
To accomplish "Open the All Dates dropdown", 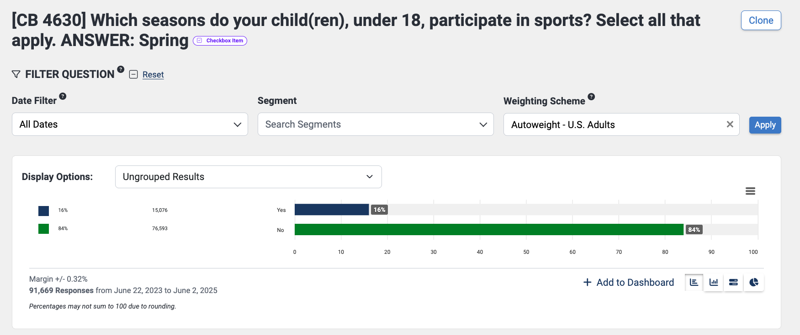I will pyautogui.click(x=130, y=124).
